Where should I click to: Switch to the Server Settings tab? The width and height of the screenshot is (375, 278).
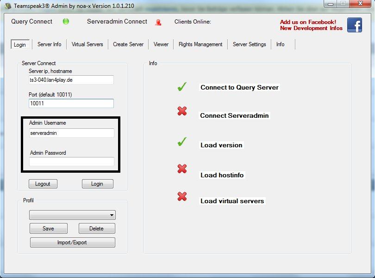click(249, 44)
